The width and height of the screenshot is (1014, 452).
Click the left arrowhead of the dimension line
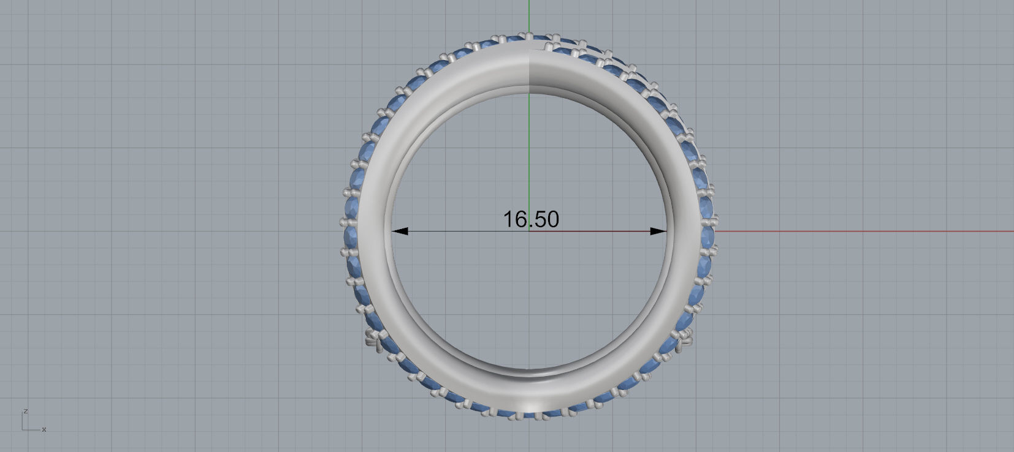(400, 231)
